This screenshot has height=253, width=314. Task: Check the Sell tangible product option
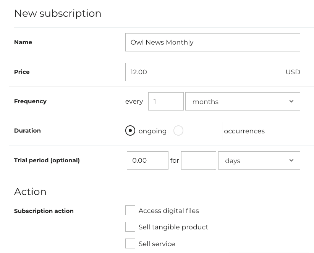click(x=130, y=227)
